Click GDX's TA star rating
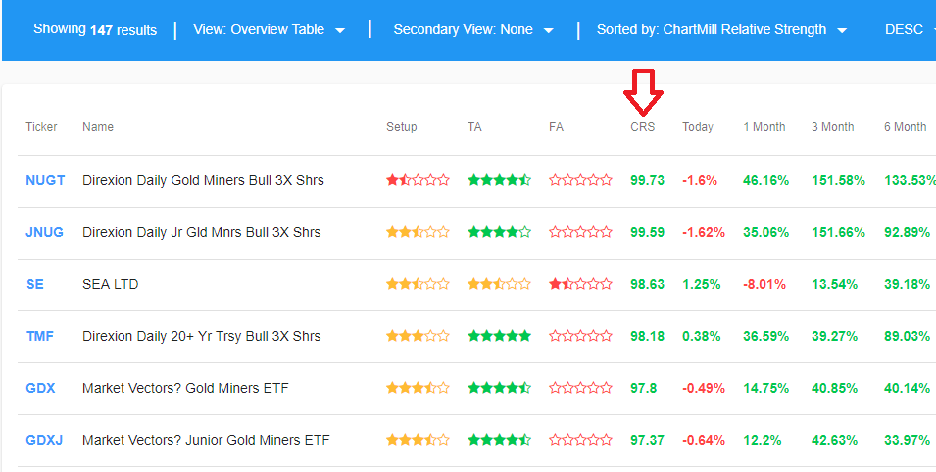The height and width of the screenshot is (472, 936). click(x=499, y=388)
